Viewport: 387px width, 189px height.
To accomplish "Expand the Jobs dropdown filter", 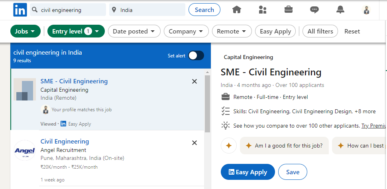I will (x=26, y=31).
